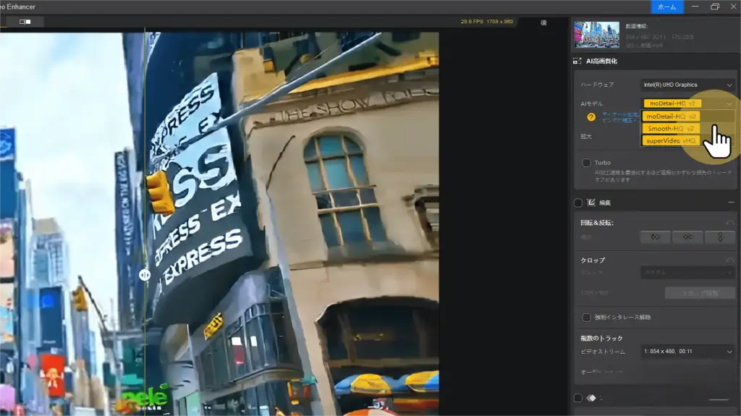The image size is (741, 416).
Task: Open the クロップ preset dropdown
Action: (x=687, y=272)
